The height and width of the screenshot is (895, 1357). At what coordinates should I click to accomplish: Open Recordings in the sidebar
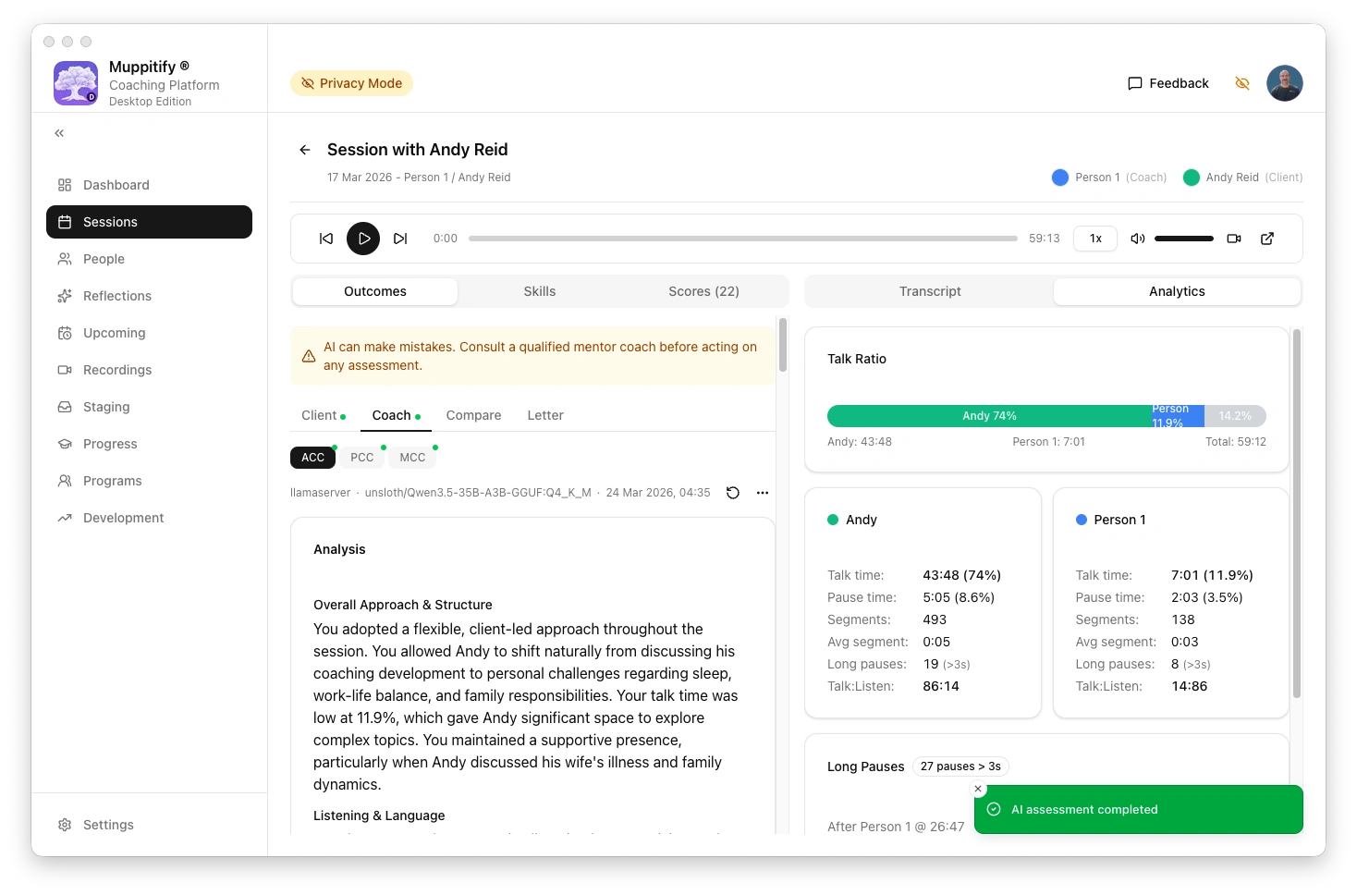click(117, 370)
